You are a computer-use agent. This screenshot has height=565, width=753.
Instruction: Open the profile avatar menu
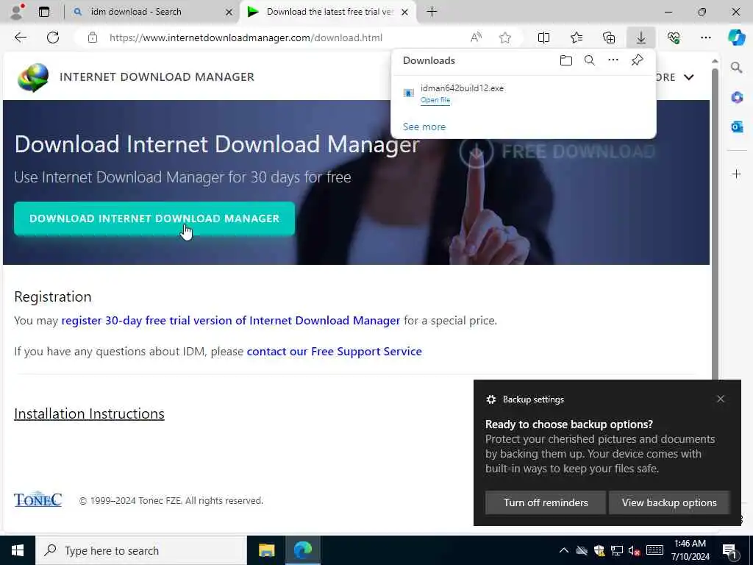point(17,12)
